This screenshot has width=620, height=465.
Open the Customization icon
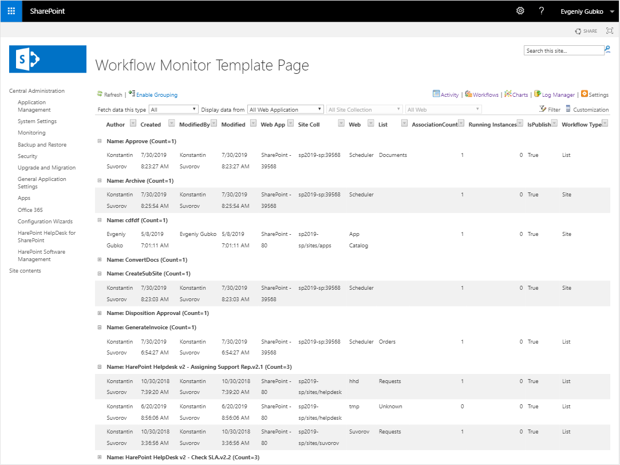568,109
